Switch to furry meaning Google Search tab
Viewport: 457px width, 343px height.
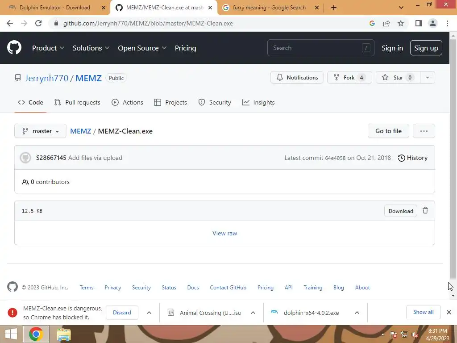coord(269,8)
